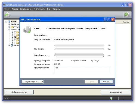Select the HOME label in tree

(x=14, y=22)
